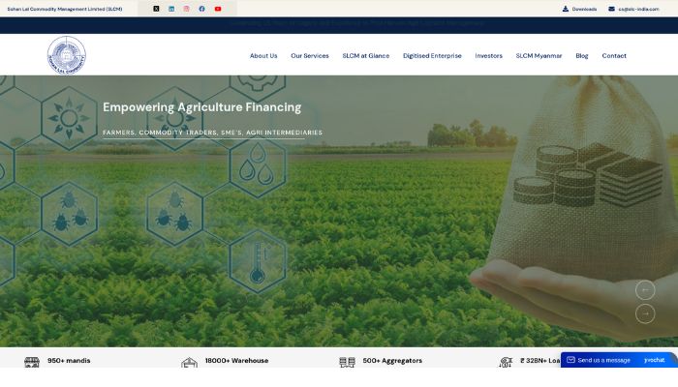
Task: Open the About Us menu
Action: pyautogui.click(x=263, y=56)
